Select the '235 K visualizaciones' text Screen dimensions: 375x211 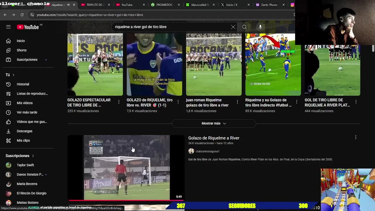(83, 111)
